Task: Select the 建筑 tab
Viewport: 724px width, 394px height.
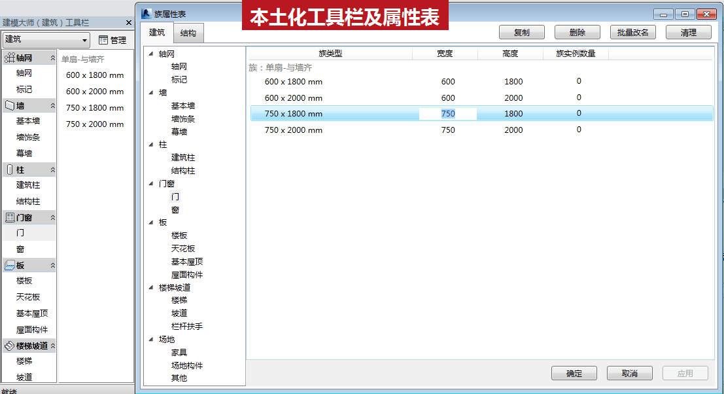Action: 156,32
